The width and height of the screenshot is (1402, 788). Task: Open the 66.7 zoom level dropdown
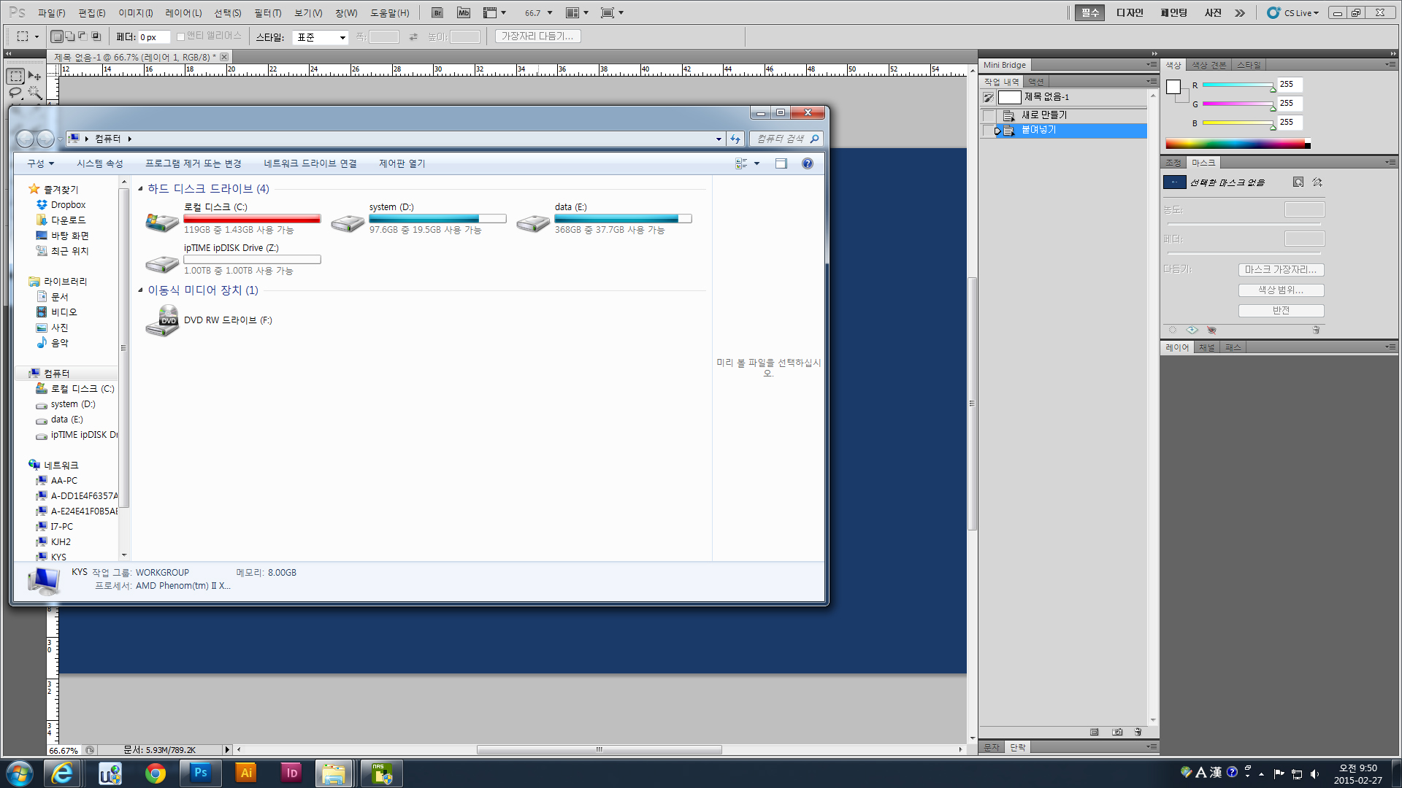coord(550,13)
